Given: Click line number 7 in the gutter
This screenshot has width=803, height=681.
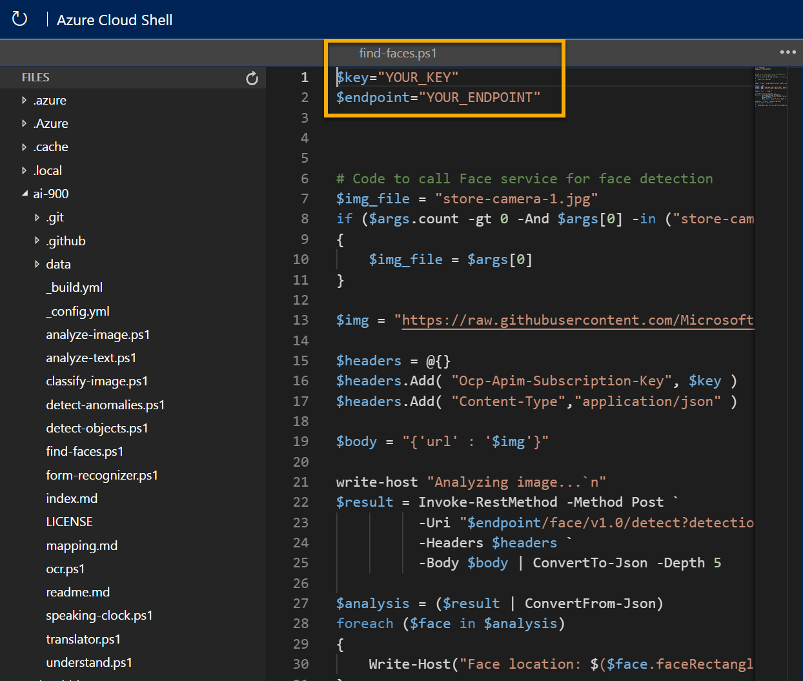Looking at the screenshot, I should click(x=304, y=199).
